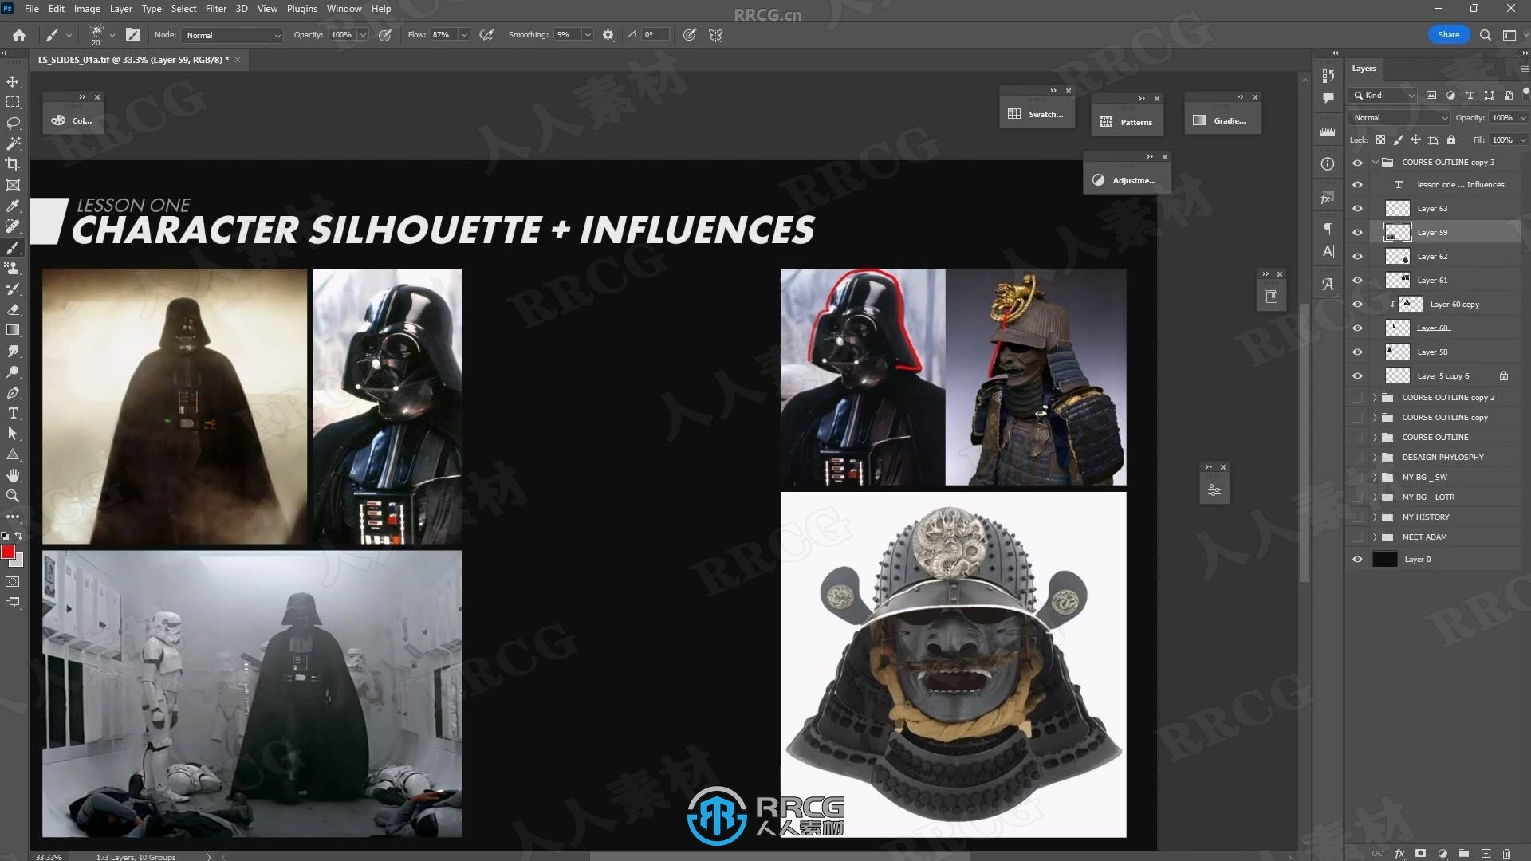Open the Histogram panel icon
This screenshot has height=861, width=1531.
[x=1327, y=131]
